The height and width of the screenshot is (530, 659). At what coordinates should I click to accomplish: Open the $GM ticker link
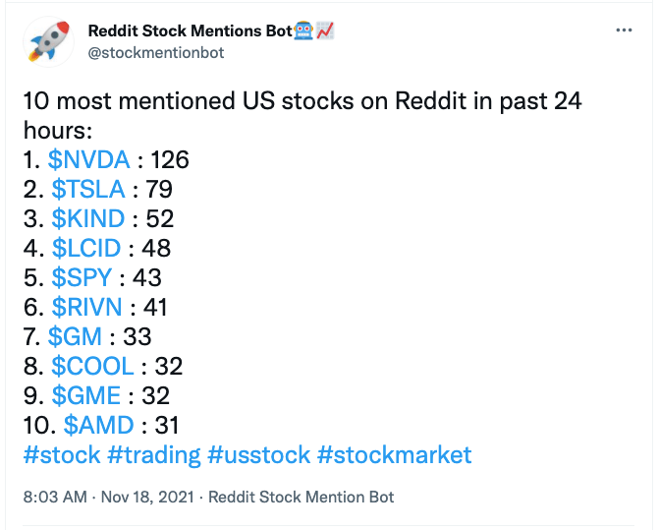click(x=73, y=337)
